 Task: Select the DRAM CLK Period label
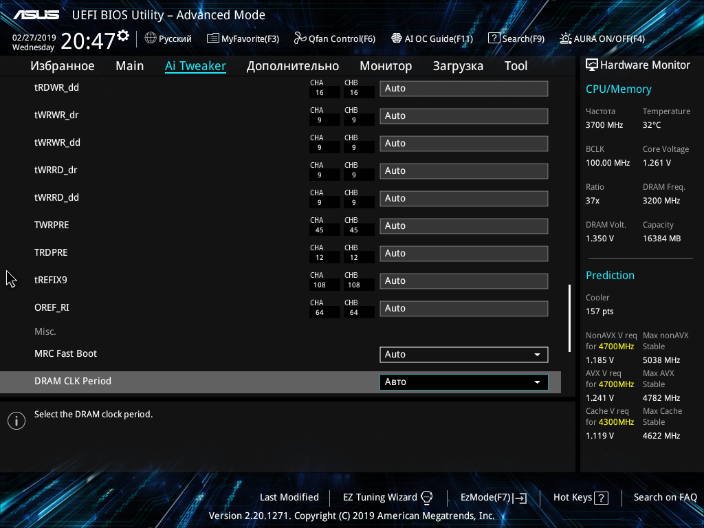(73, 381)
